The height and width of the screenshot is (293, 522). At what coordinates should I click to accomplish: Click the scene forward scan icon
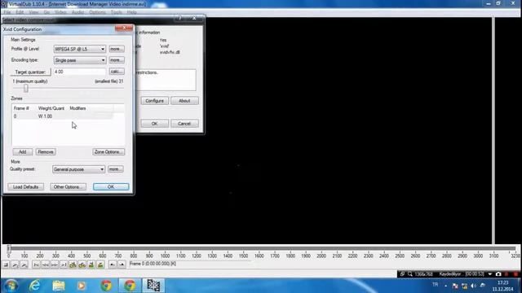pyautogui.click(x=100, y=265)
